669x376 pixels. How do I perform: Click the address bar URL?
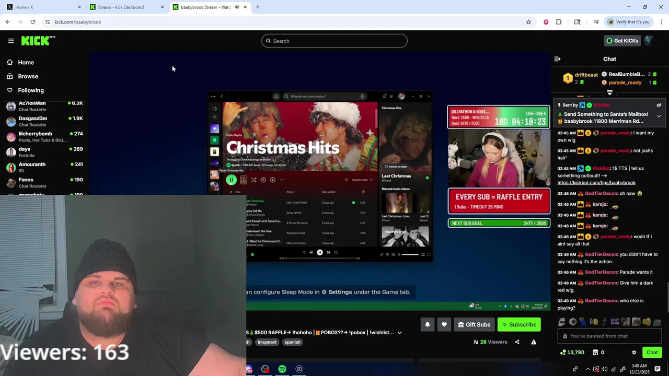(x=78, y=22)
